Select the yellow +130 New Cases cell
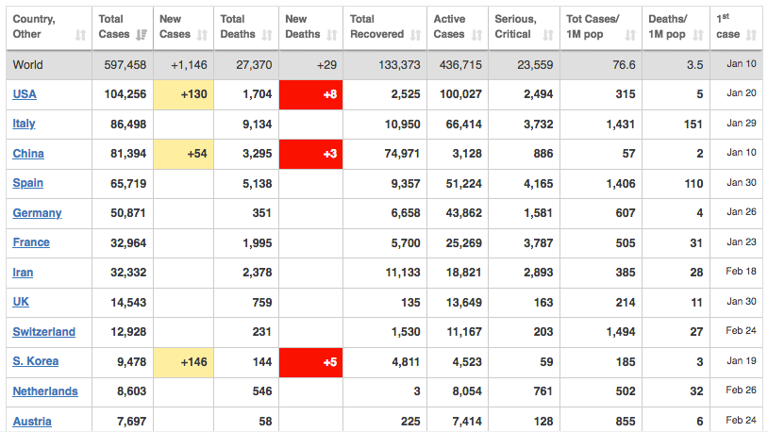Screen dimensions: 768x432 (x=184, y=94)
